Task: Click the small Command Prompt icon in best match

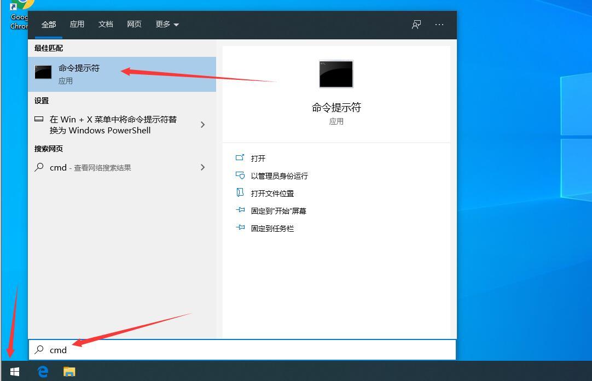Action: 43,72
